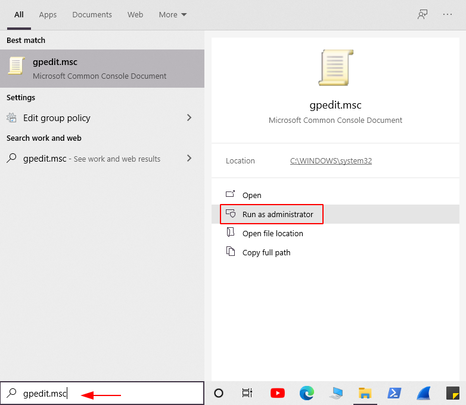The height and width of the screenshot is (405, 466).
Task: Click the Open file location icon
Action: click(231, 232)
